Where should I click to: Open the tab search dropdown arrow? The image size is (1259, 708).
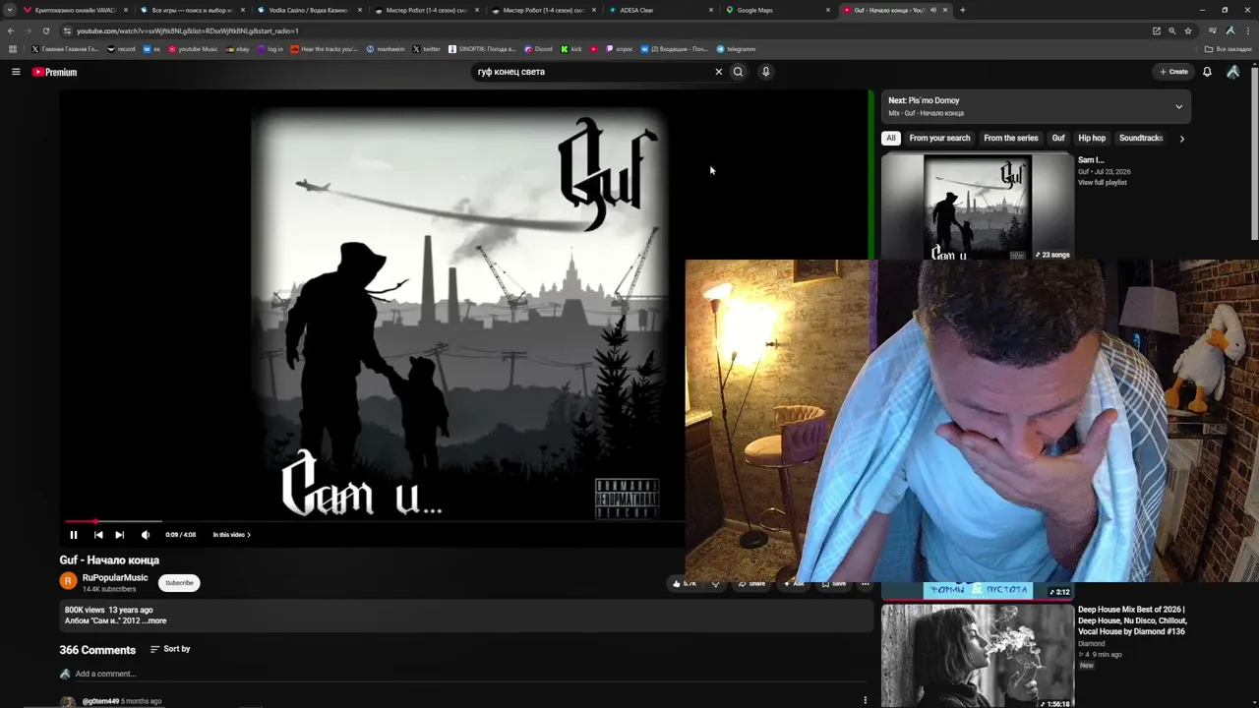coord(11,10)
